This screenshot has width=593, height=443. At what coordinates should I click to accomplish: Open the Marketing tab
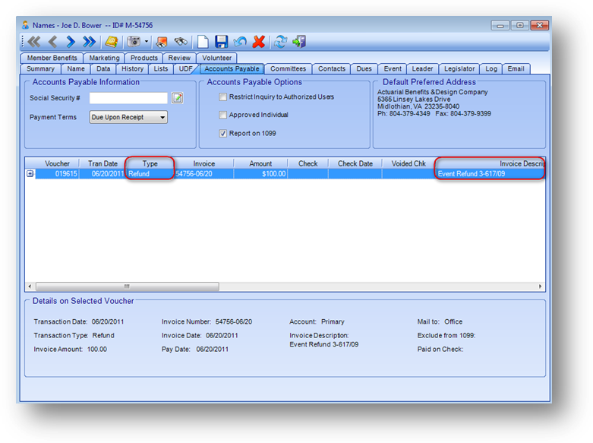(x=104, y=58)
